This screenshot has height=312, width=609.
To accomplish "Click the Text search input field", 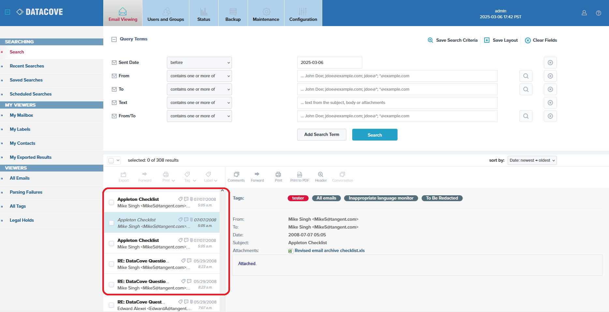I will [397, 103].
